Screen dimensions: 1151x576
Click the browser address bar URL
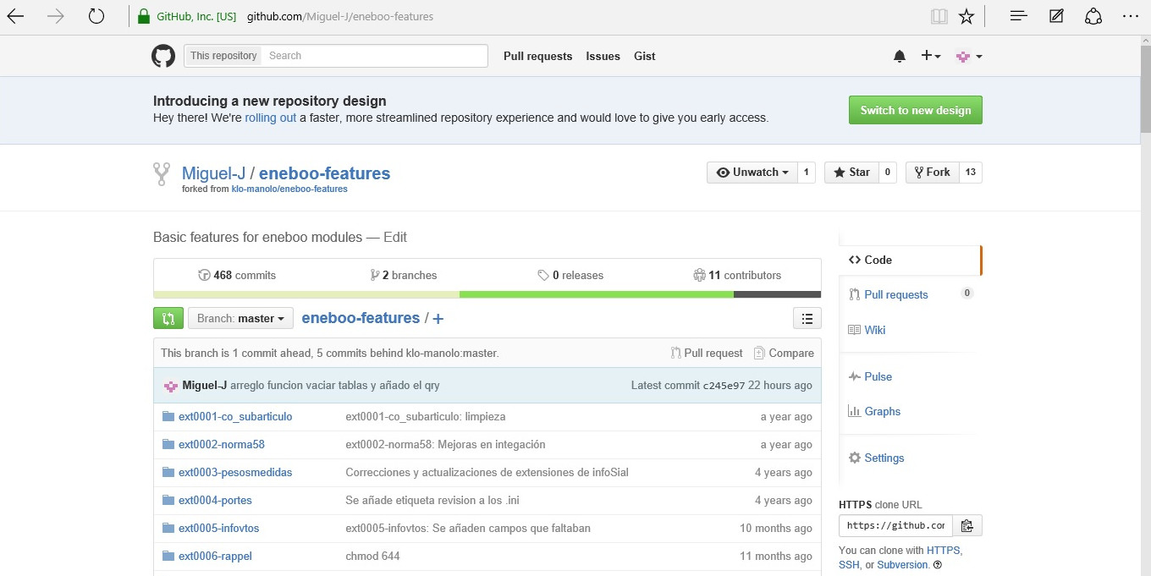(340, 16)
